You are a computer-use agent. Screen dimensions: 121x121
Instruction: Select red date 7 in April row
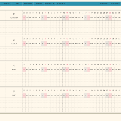tap(46, 64)
